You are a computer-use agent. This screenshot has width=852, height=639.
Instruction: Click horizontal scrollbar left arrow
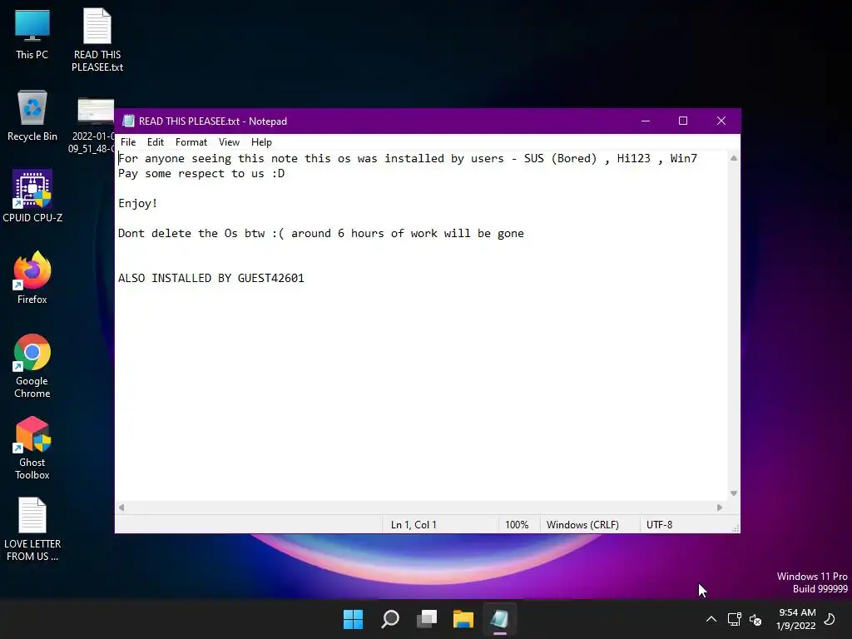(x=121, y=508)
